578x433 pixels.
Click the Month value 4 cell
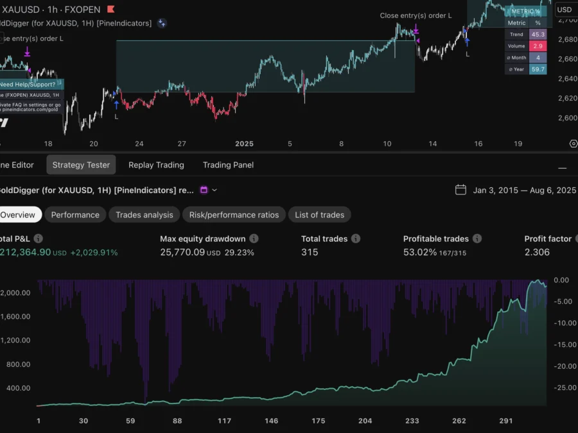[x=538, y=58]
